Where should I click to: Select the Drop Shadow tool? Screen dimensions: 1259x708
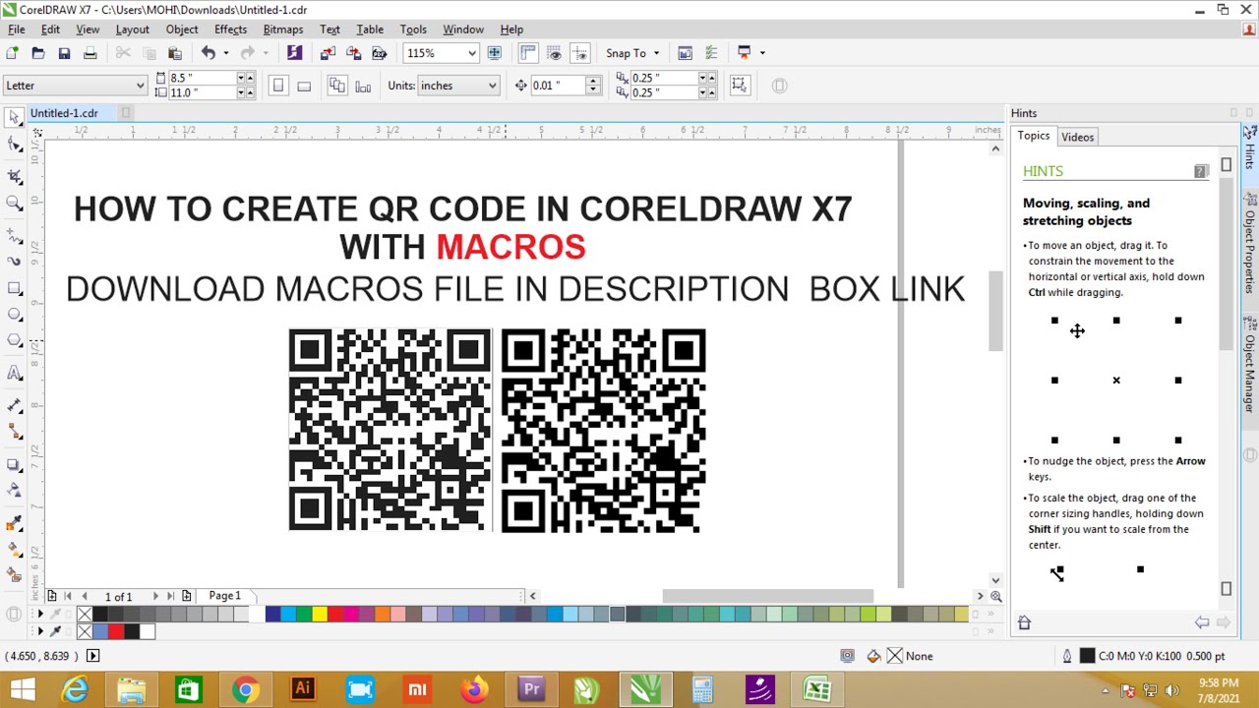(14, 463)
